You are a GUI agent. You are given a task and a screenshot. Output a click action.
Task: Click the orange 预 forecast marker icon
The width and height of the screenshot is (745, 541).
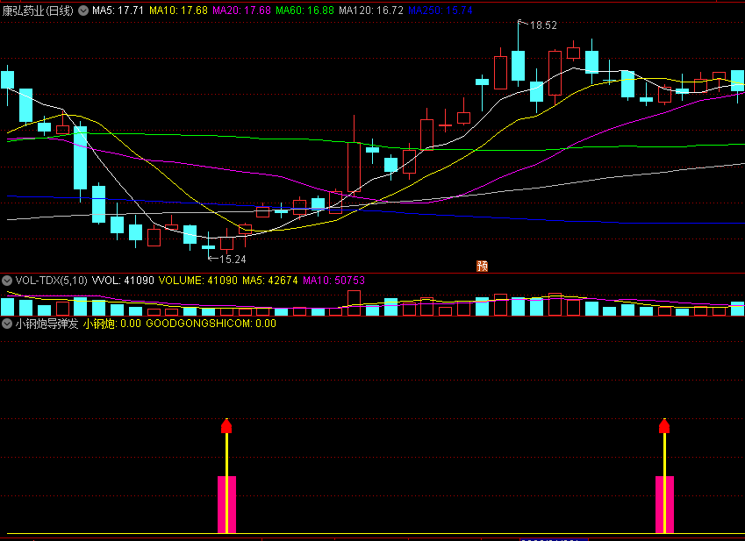point(483,266)
